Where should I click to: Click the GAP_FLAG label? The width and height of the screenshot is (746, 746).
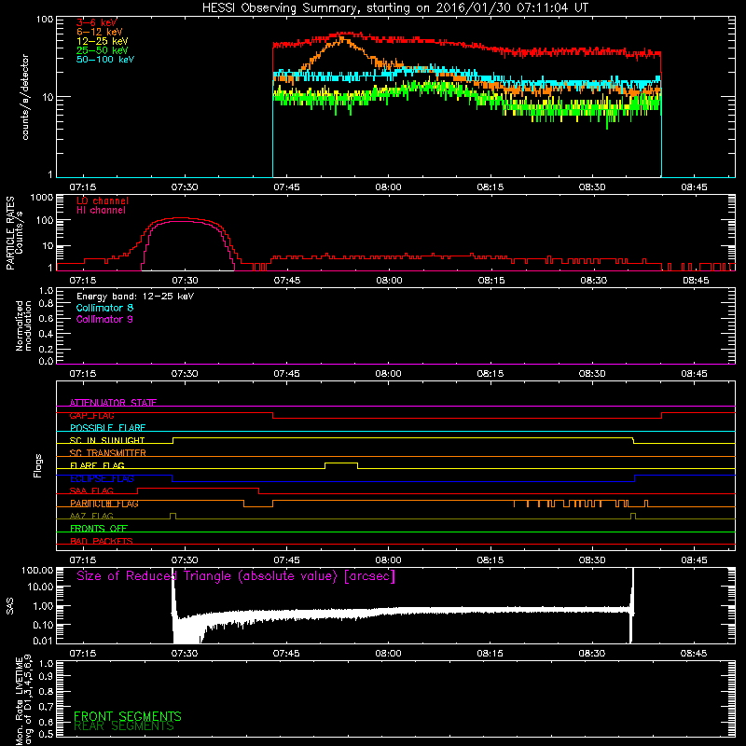coord(91,415)
